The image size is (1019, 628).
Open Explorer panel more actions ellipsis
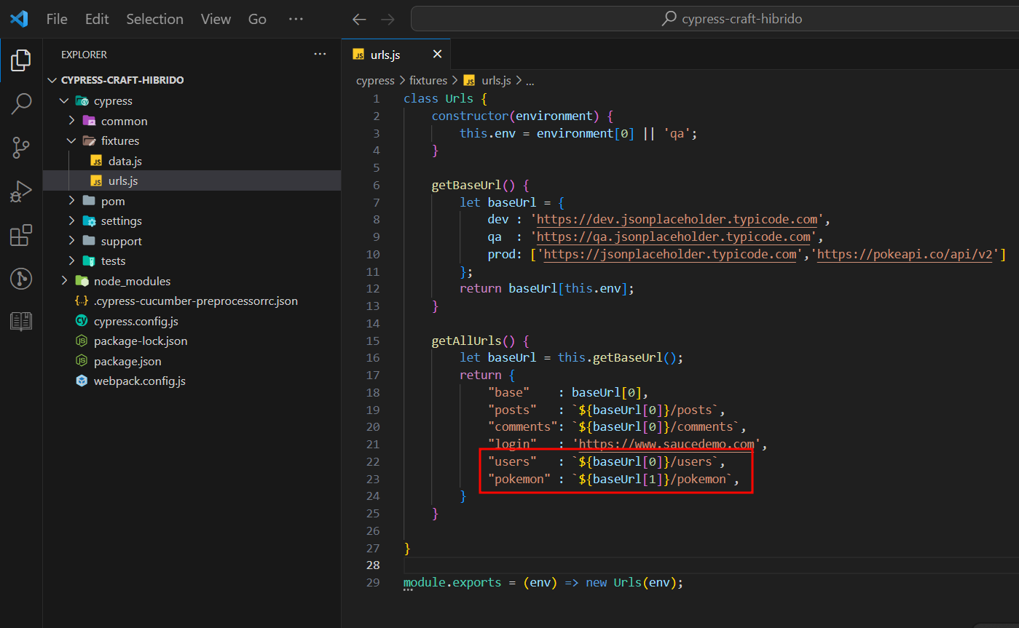pos(320,55)
